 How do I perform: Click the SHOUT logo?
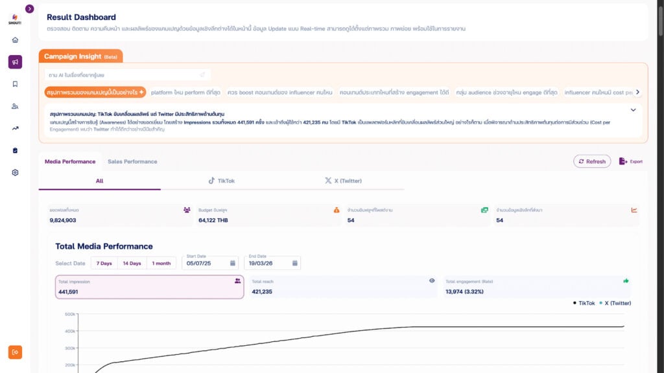(15, 19)
